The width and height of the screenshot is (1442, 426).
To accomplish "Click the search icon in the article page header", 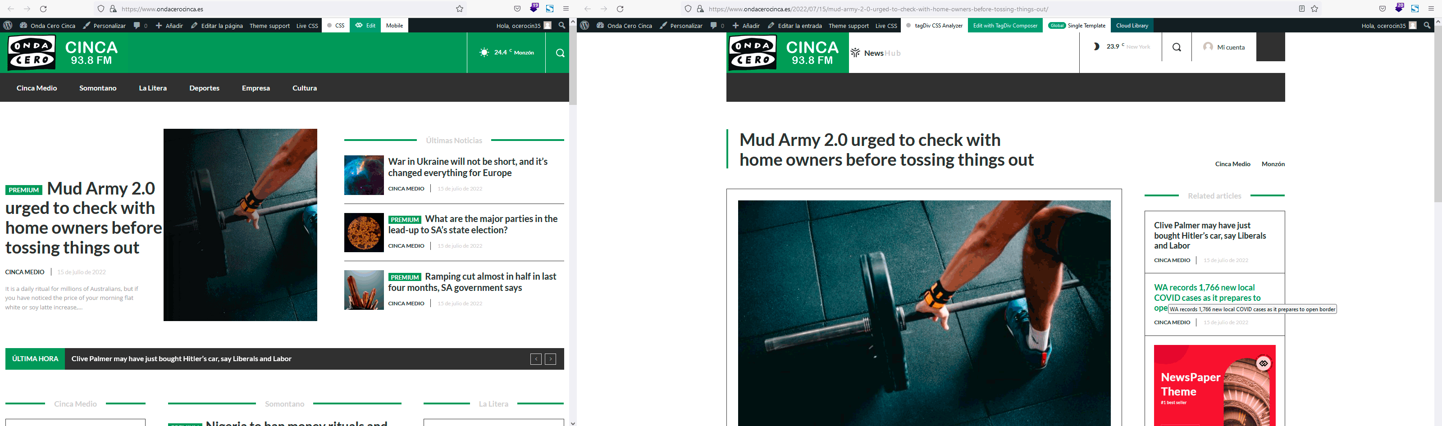I will (1177, 47).
